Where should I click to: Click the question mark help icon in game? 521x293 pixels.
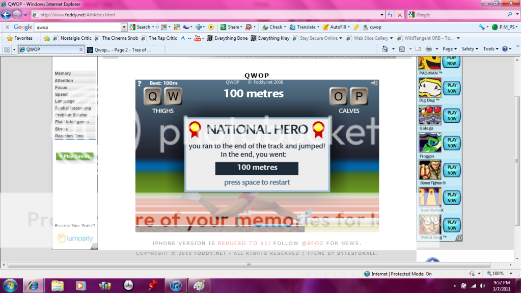pyautogui.click(x=140, y=84)
